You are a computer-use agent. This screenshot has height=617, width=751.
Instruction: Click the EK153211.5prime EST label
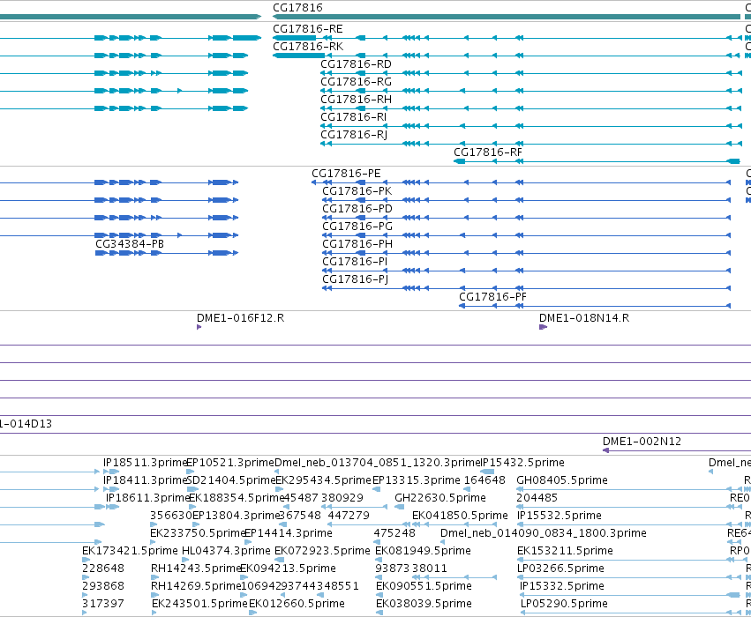pos(565,551)
